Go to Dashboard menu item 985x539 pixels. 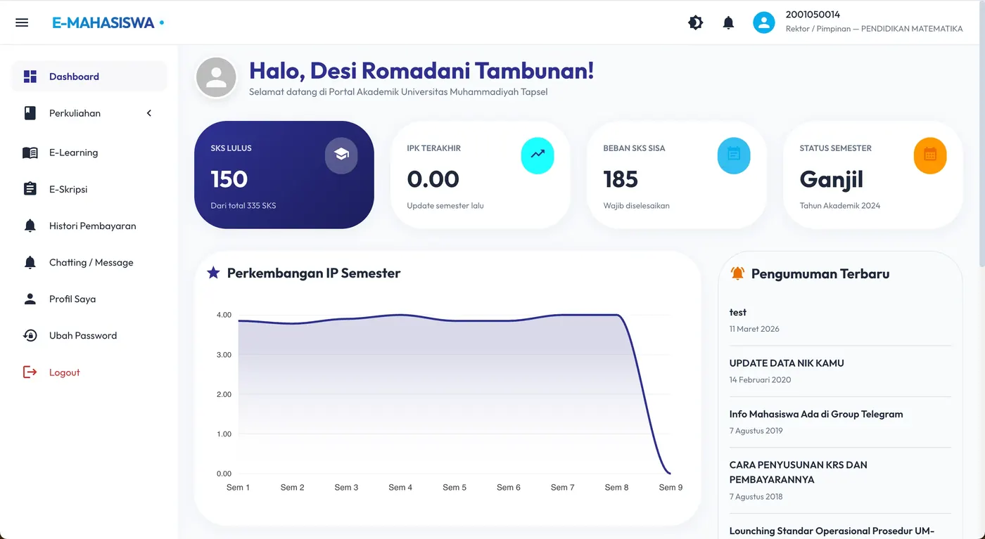coord(89,77)
